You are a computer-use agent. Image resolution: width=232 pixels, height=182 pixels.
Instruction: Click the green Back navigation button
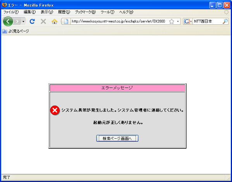8,21
